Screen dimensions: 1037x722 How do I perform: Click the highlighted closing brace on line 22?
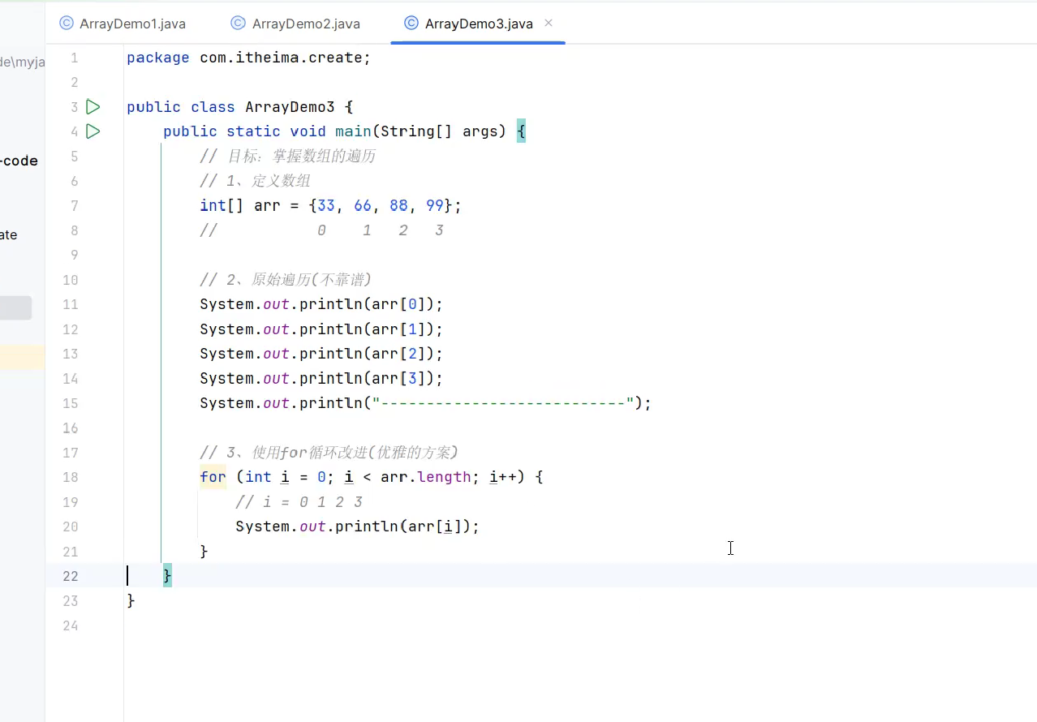[167, 576]
